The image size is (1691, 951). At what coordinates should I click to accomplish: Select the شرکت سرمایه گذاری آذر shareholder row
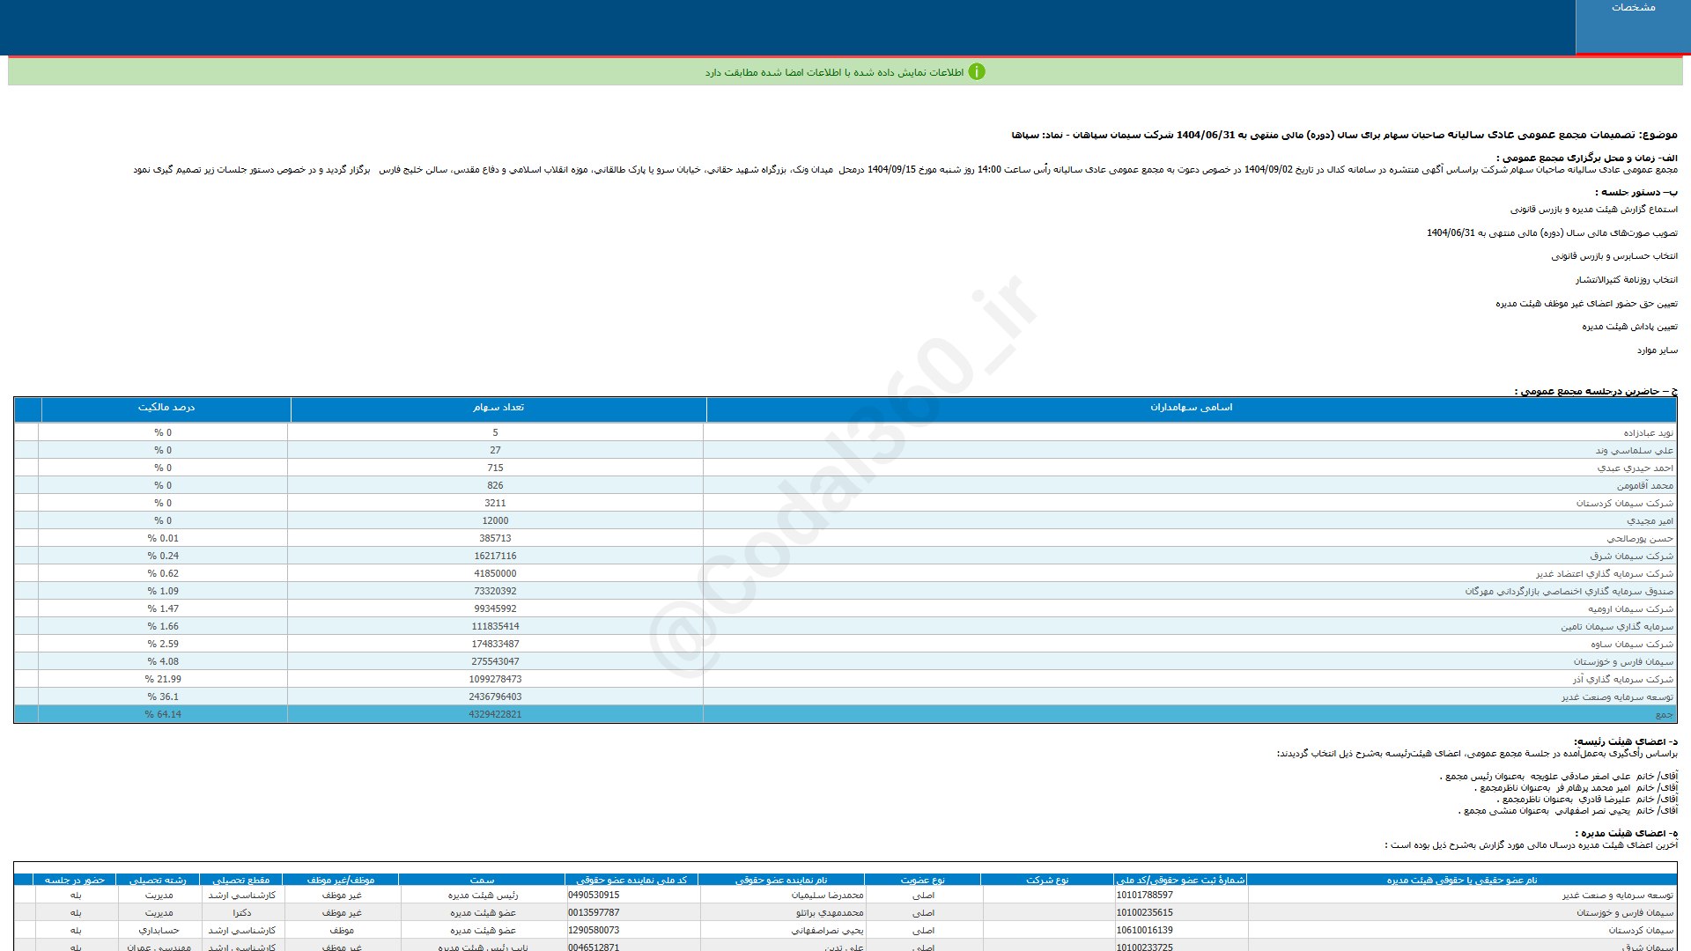click(x=1622, y=679)
